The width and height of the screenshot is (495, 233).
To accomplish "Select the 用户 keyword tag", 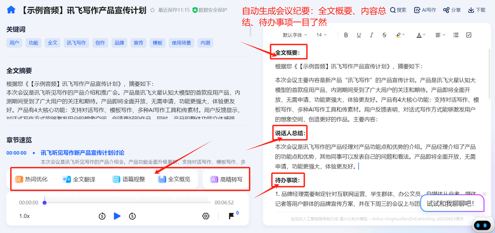I will tap(14, 43).
